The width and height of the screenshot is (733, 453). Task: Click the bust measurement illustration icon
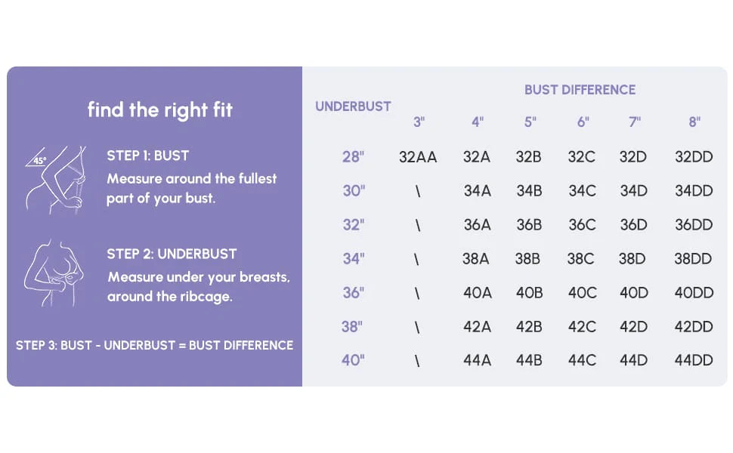pos(56,180)
